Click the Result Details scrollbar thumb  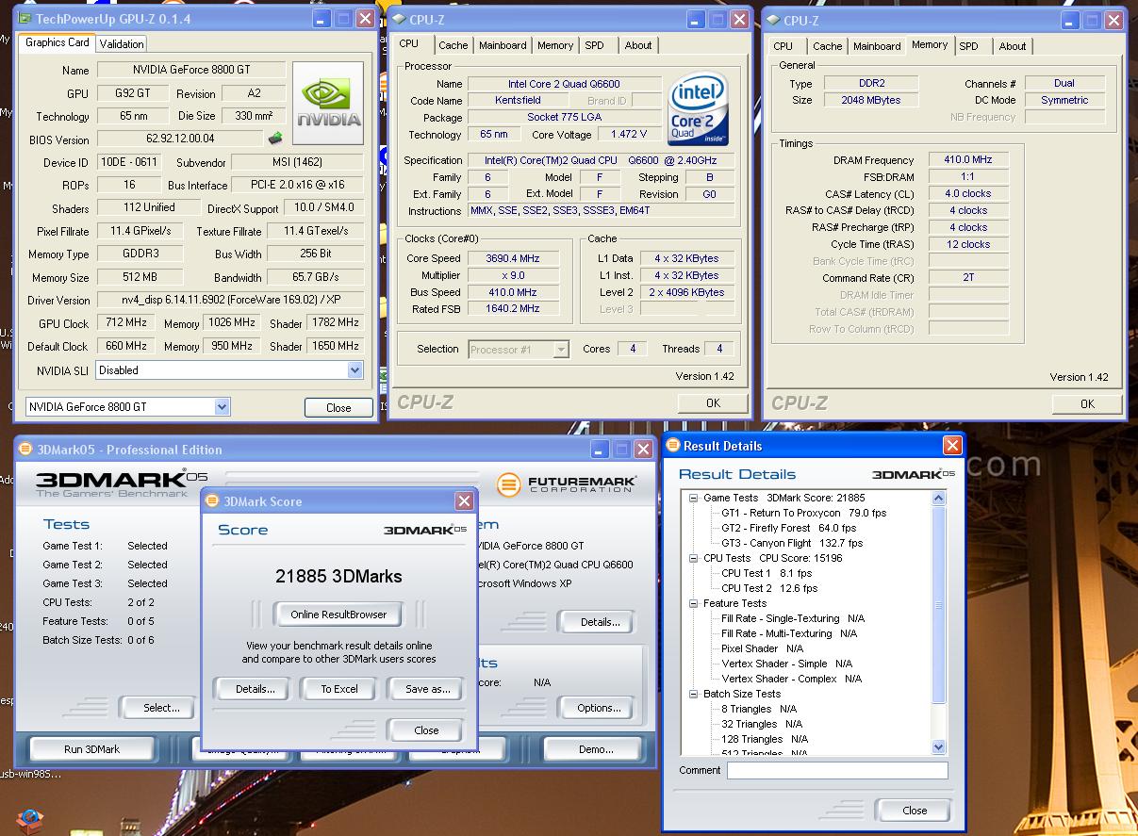(x=938, y=604)
